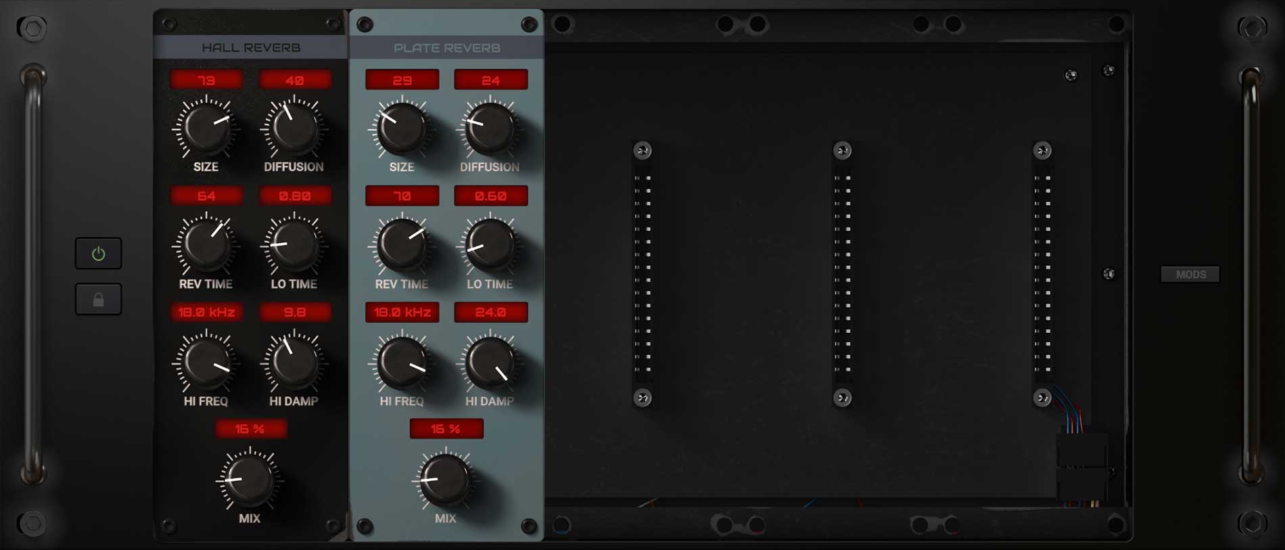Click the padlock lock button
This screenshot has width=1285, height=550.
98,300
